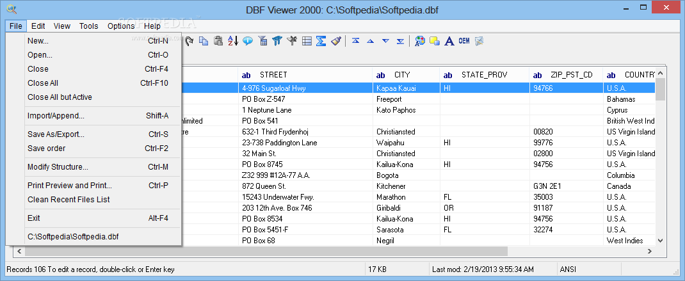Screen dimensions: 685x281
Task: Toggle the OEM encoding icon
Action: pyautogui.click(x=464, y=41)
